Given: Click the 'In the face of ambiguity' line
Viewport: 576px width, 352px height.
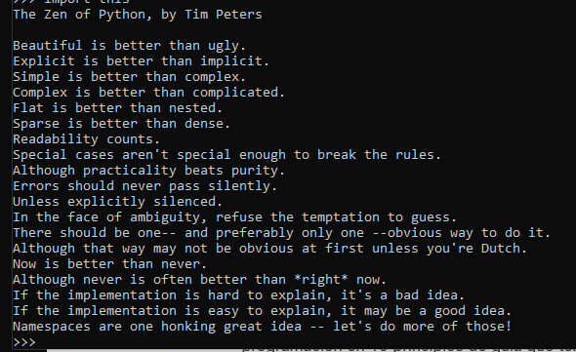Looking at the screenshot, I should 234,217.
